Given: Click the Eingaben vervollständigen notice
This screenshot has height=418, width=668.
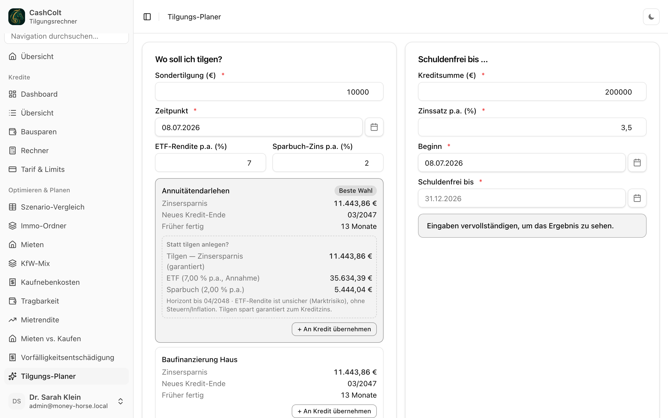Looking at the screenshot, I should click(532, 225).
